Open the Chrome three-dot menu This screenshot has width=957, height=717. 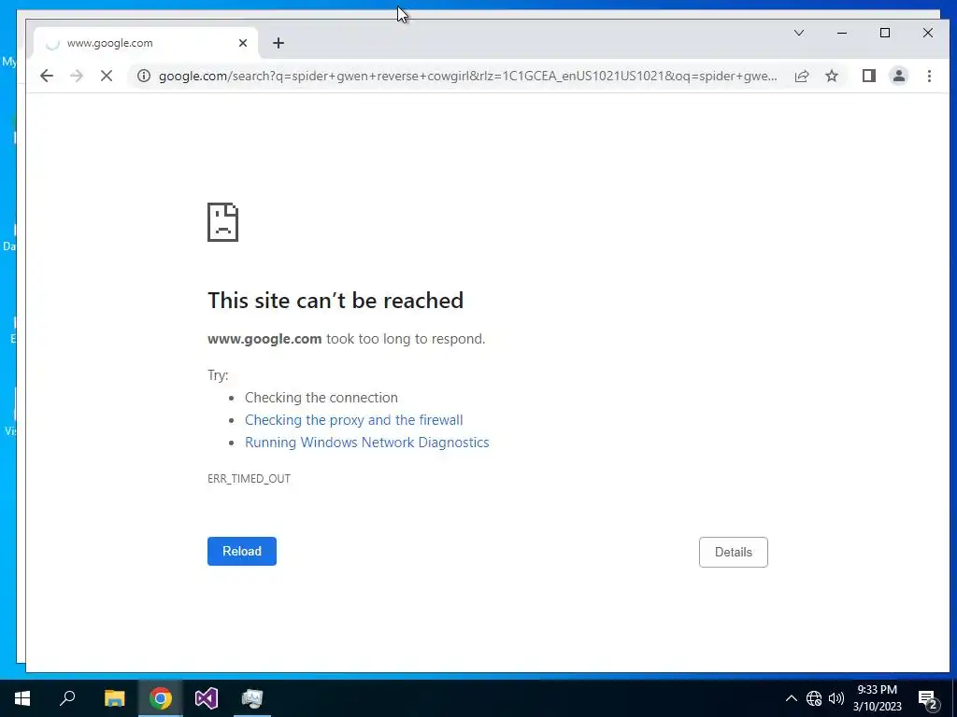[x=929, y=76]
